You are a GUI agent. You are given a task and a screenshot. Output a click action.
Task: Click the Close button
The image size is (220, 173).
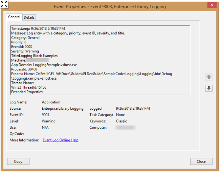pyautogui.click(x=201, y=161)
